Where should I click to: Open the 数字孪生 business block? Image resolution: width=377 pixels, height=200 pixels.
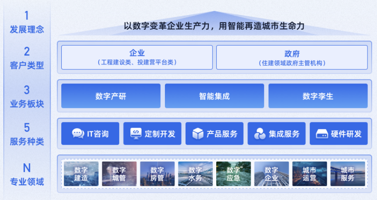pyautogui.click(x=318, y=96)
